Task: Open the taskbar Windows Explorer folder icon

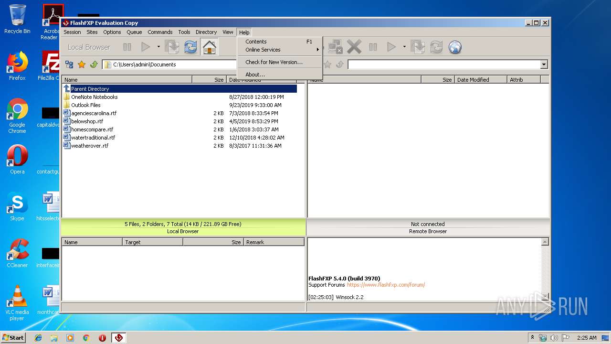Action: coord(54,338)
